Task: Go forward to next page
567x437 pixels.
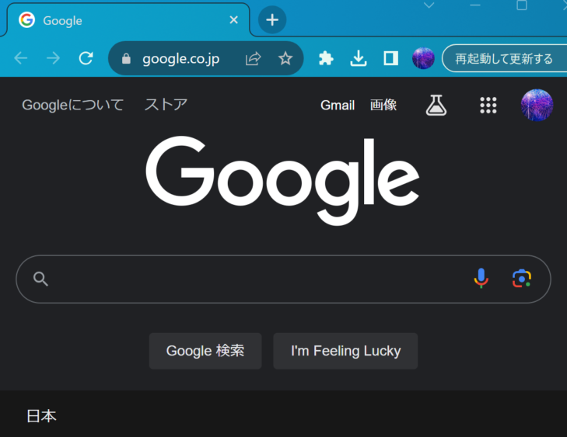Action: [x=53, y=58]
